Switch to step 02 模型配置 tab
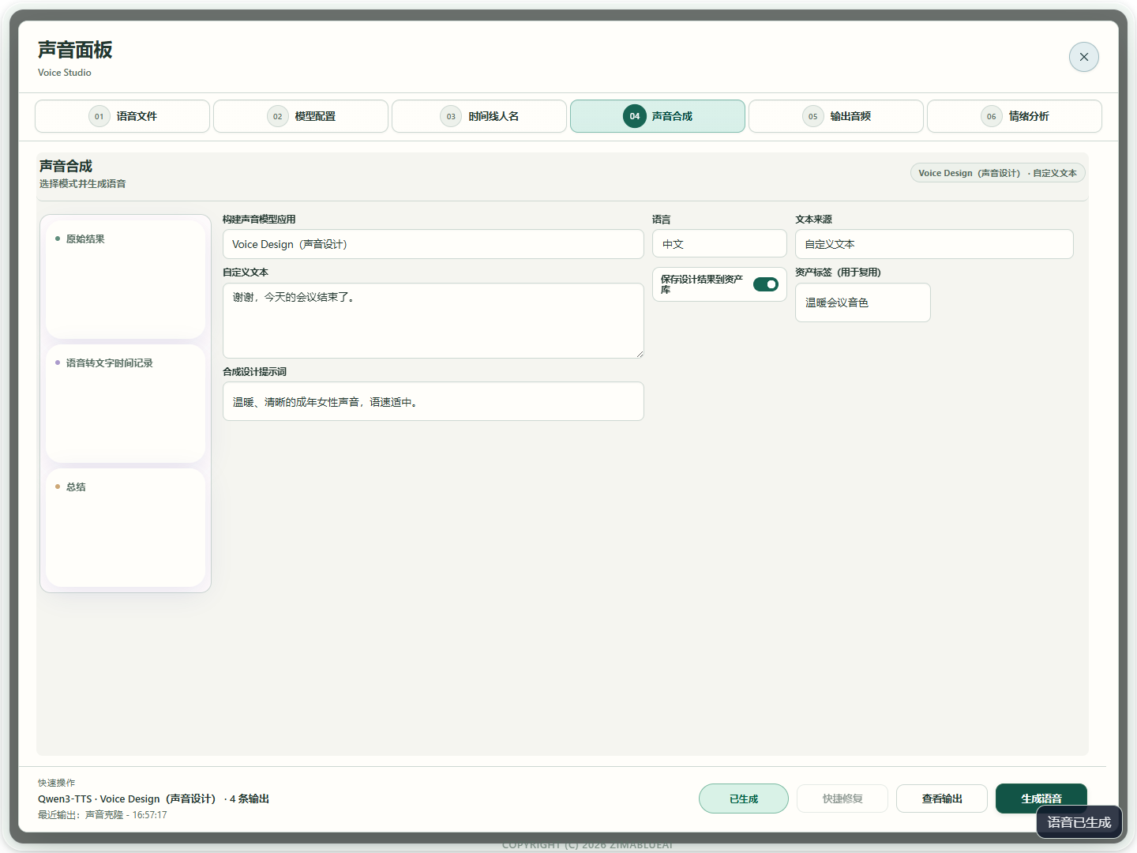Viewport: 1137px width, 853px height. pyautogui.click(x=301, y=116)
